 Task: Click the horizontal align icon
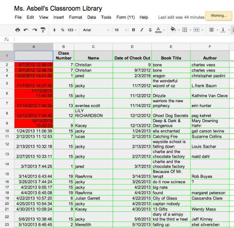[x=211, y=30]
